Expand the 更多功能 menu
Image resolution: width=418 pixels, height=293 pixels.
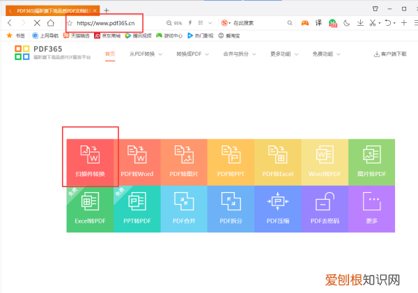(284, 54)
